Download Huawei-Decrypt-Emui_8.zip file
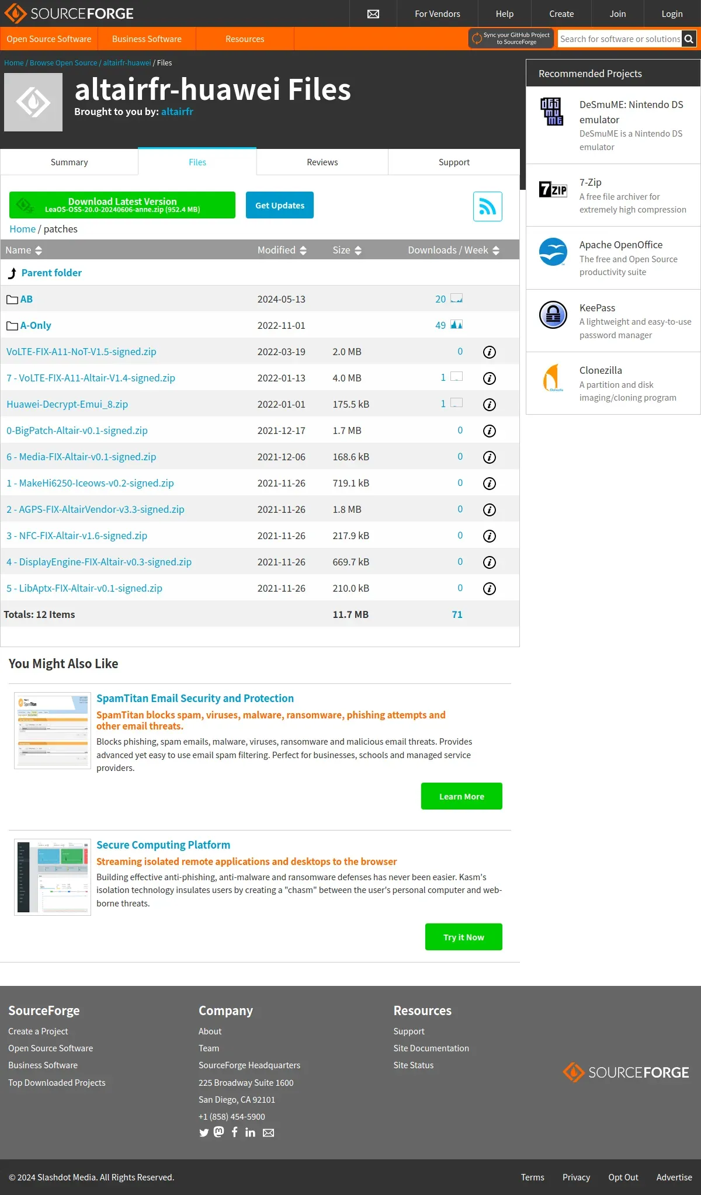Screen dimensions: 701x1195 tap(67, 404)
